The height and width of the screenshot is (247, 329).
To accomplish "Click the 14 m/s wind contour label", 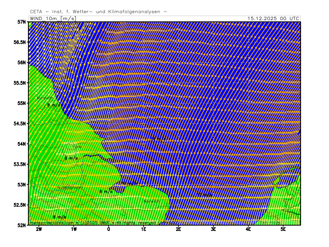I will coord(158,140).
